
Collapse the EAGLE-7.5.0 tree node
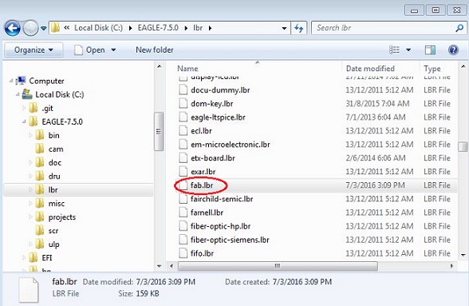(x=24, y=121)
